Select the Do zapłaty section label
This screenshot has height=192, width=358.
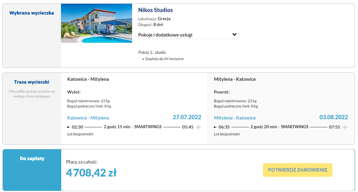pyautogui.click(x=32, y=159)
